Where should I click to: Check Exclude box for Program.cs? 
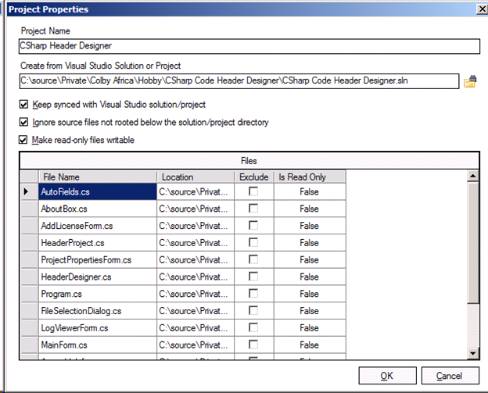[x=253, y=294]
